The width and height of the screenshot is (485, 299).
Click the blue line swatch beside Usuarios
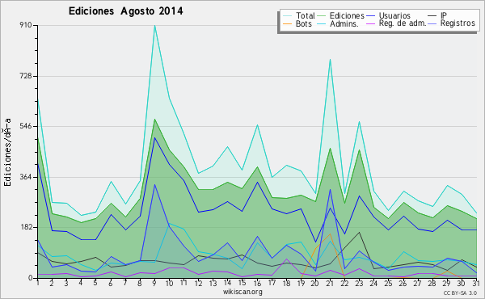371,16
